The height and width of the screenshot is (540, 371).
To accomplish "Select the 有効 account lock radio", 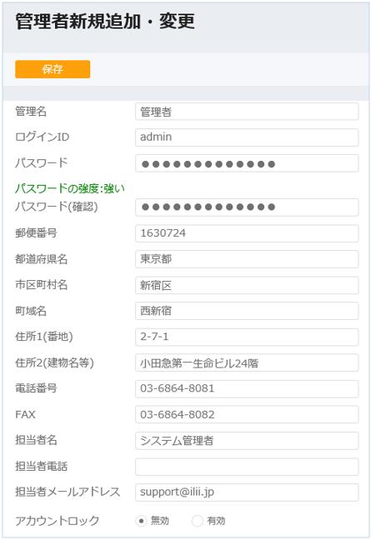I will pyautogui.click(x=197, y=521).
